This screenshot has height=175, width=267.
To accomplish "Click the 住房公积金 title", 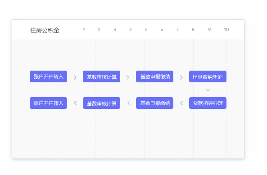I will click(x=45, y=31).
